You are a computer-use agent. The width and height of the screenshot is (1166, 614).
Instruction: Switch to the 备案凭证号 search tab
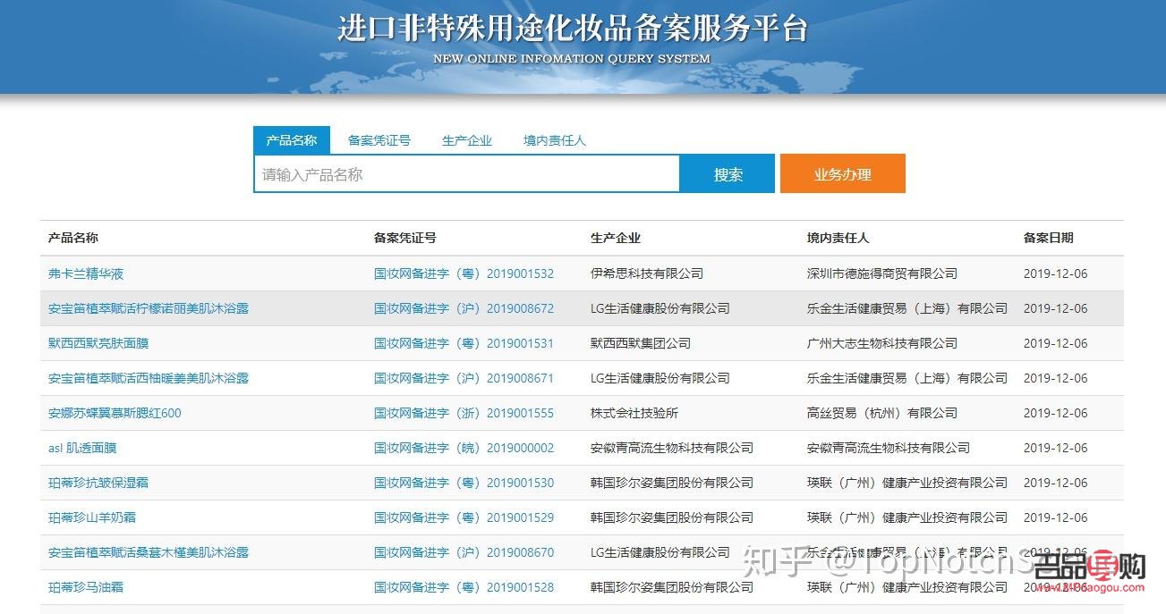point(379,139)
